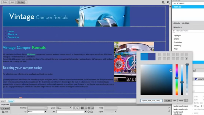This screenshot has width=204, height=115.
Task: Click the unordered list icon in Properties
Action: pos(82,108)
